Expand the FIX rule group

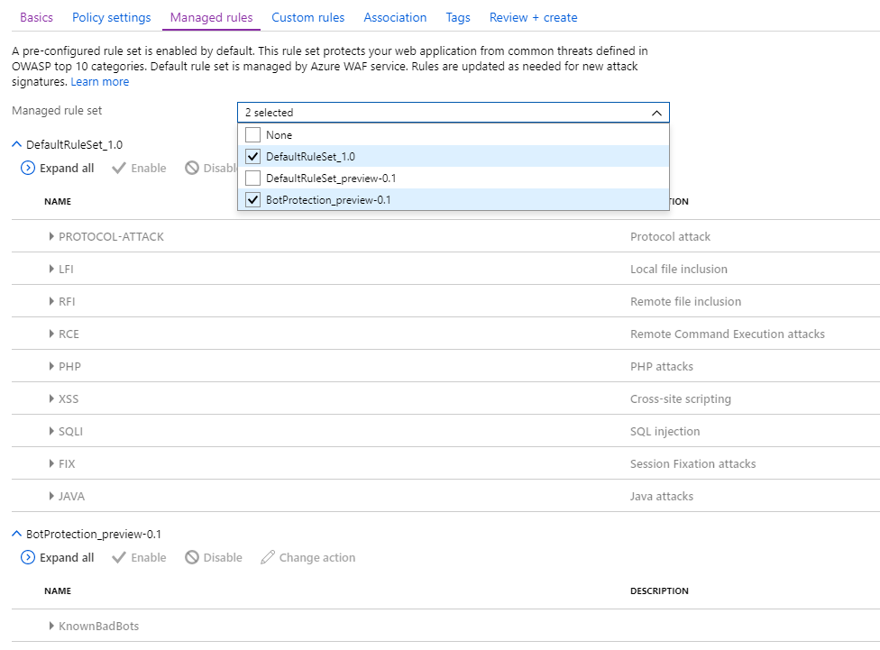point(51,464)
